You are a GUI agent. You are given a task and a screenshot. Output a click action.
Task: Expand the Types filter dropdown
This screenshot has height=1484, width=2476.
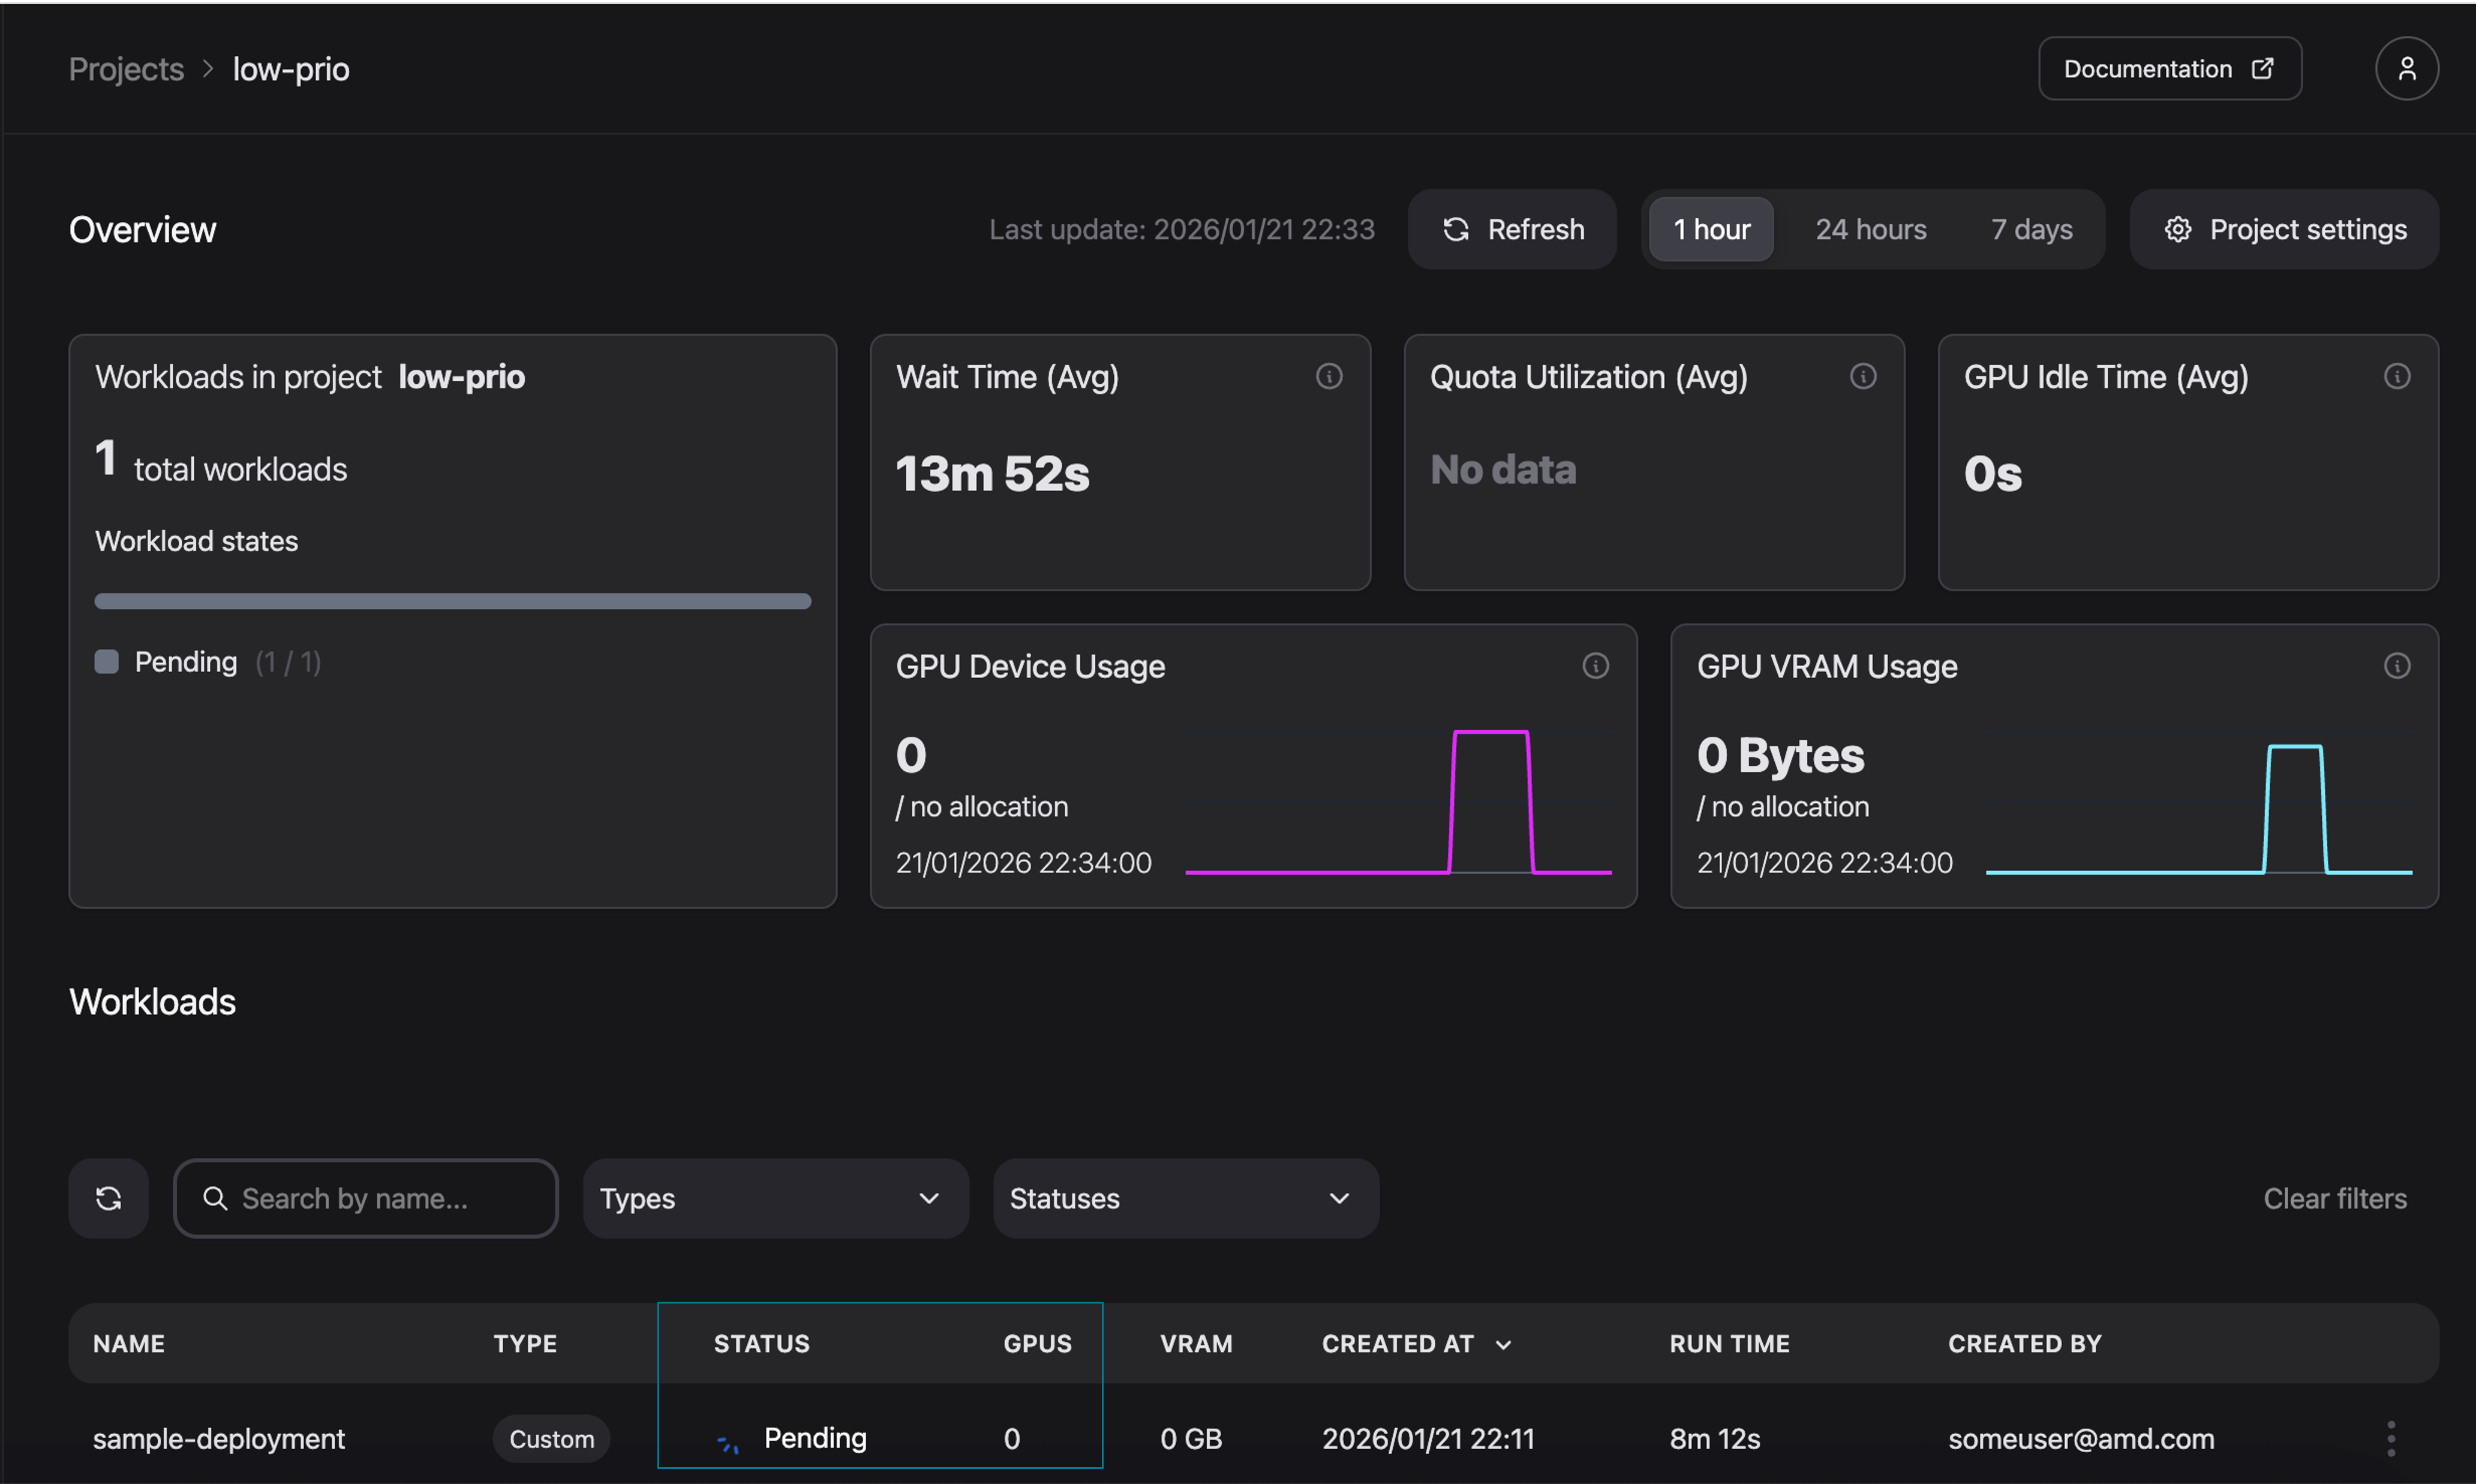coord(774,1198)
